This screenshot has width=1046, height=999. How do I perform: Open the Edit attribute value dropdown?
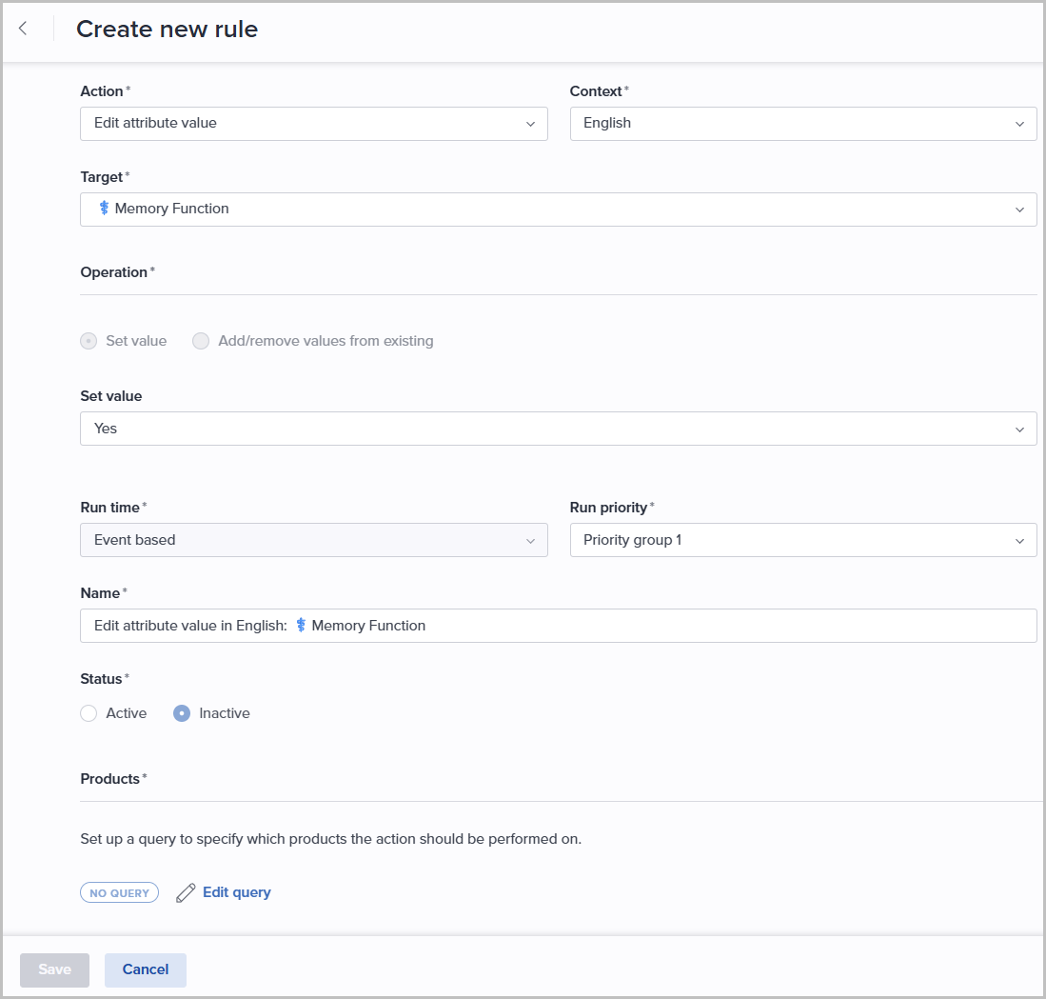click(x=313, y=124)
